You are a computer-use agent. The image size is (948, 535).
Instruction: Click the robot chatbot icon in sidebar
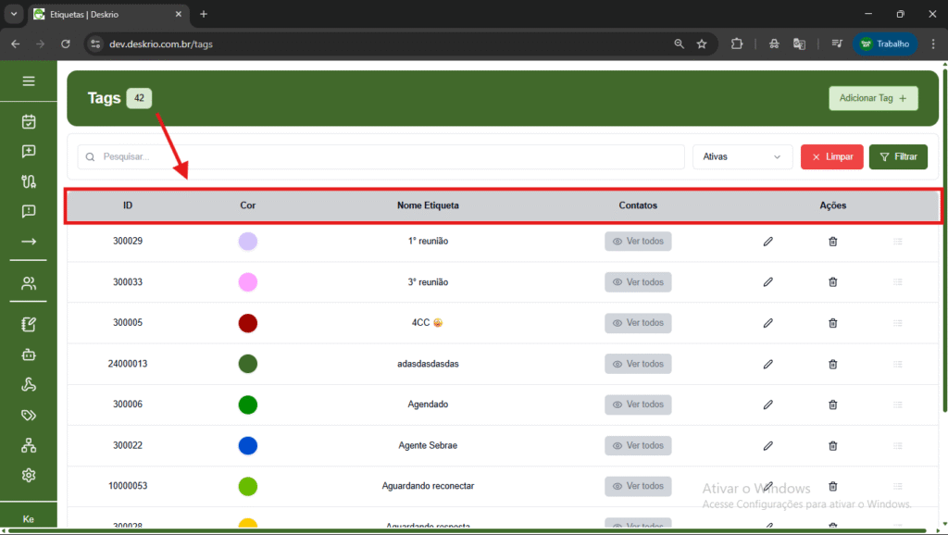pyautogui.click(x=29, y=355)
